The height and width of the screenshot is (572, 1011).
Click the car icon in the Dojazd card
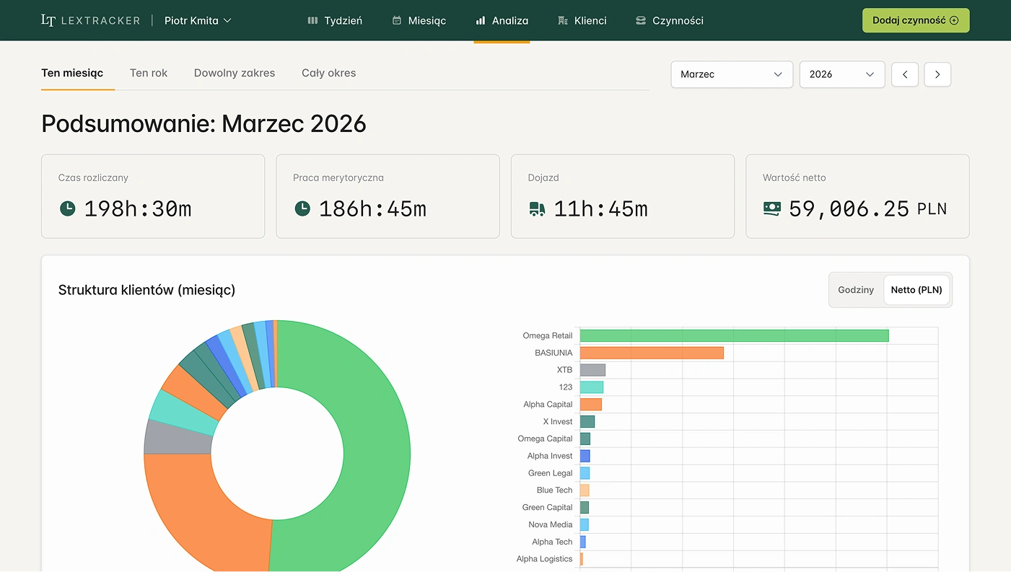coord(537,209)
